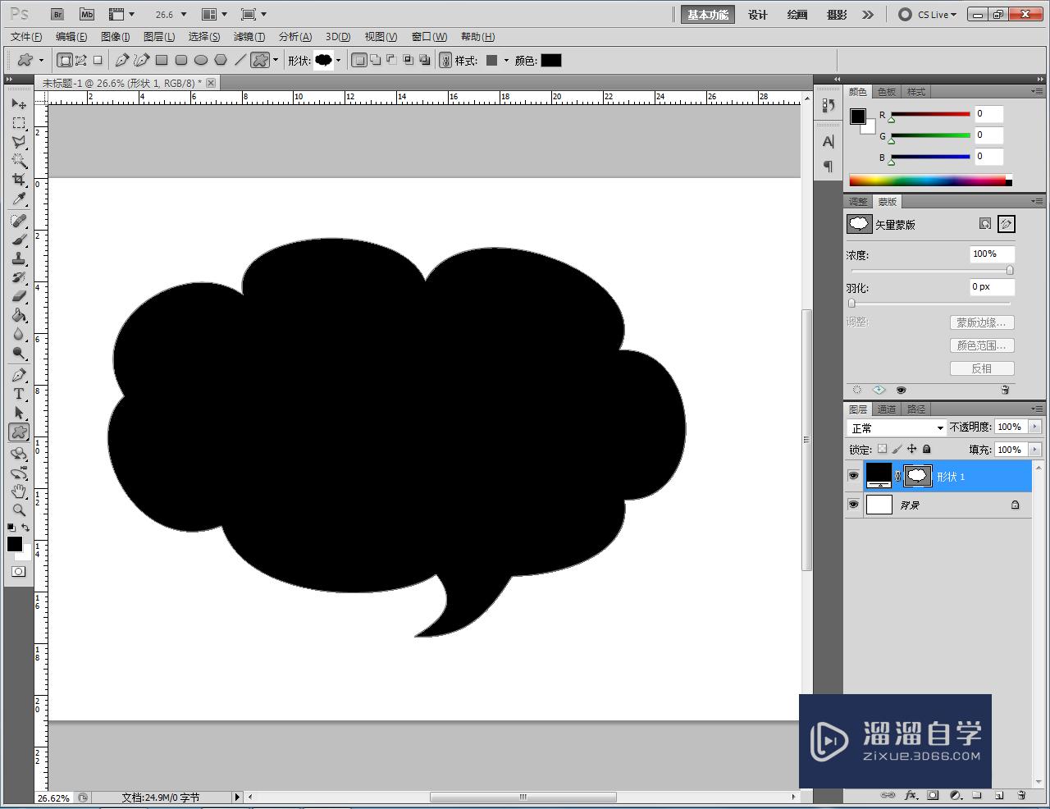
Task: Select the Pen tool in the toolbox
Action: coord(19,376)
